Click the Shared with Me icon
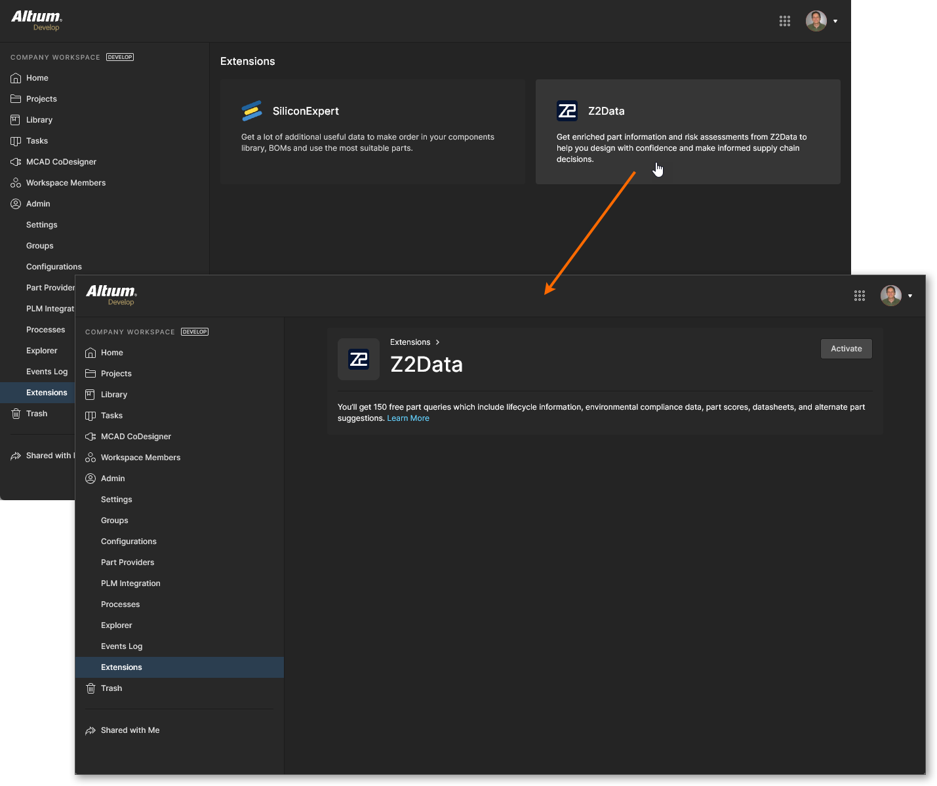This screenshot has width=937, height=786. click(90, 730)
